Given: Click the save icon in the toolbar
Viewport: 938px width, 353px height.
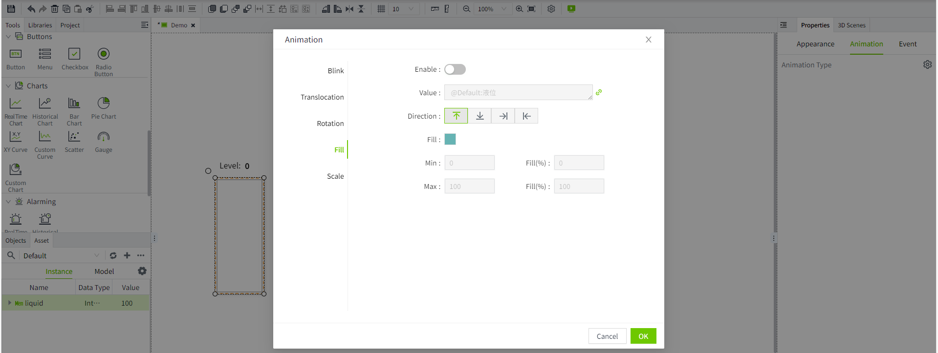Looking at the screenshot, I should point(11,9).
